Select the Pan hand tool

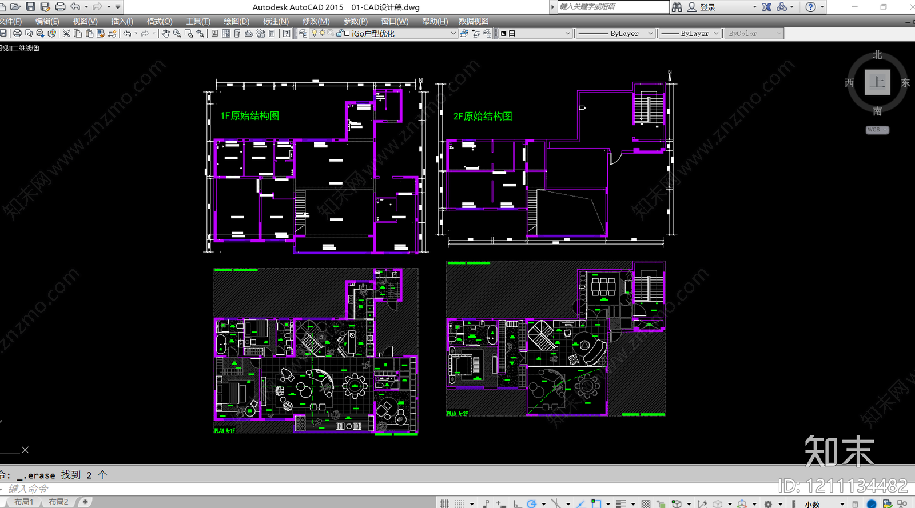click(166, 34)
